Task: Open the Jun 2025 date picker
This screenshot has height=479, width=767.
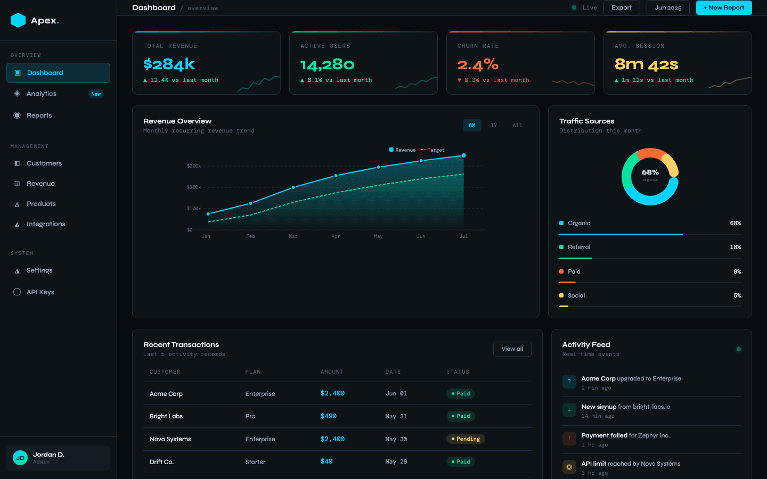Action: coord(668,7)
